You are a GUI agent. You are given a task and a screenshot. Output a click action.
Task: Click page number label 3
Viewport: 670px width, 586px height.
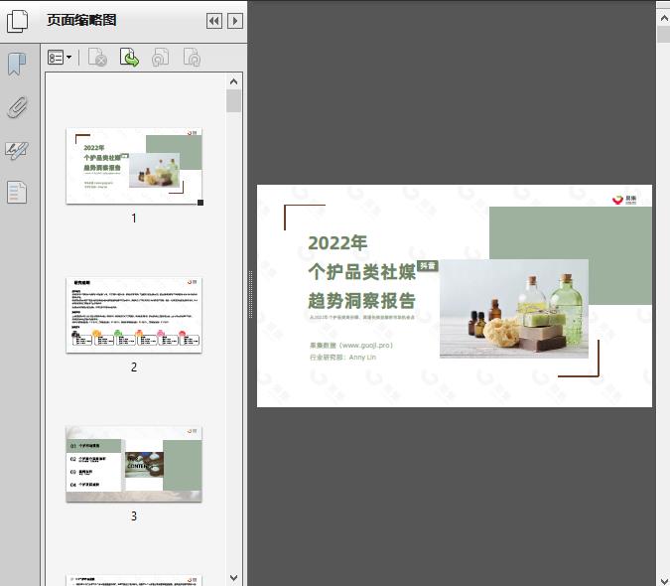pyautogui.click(x=134, y=516)
